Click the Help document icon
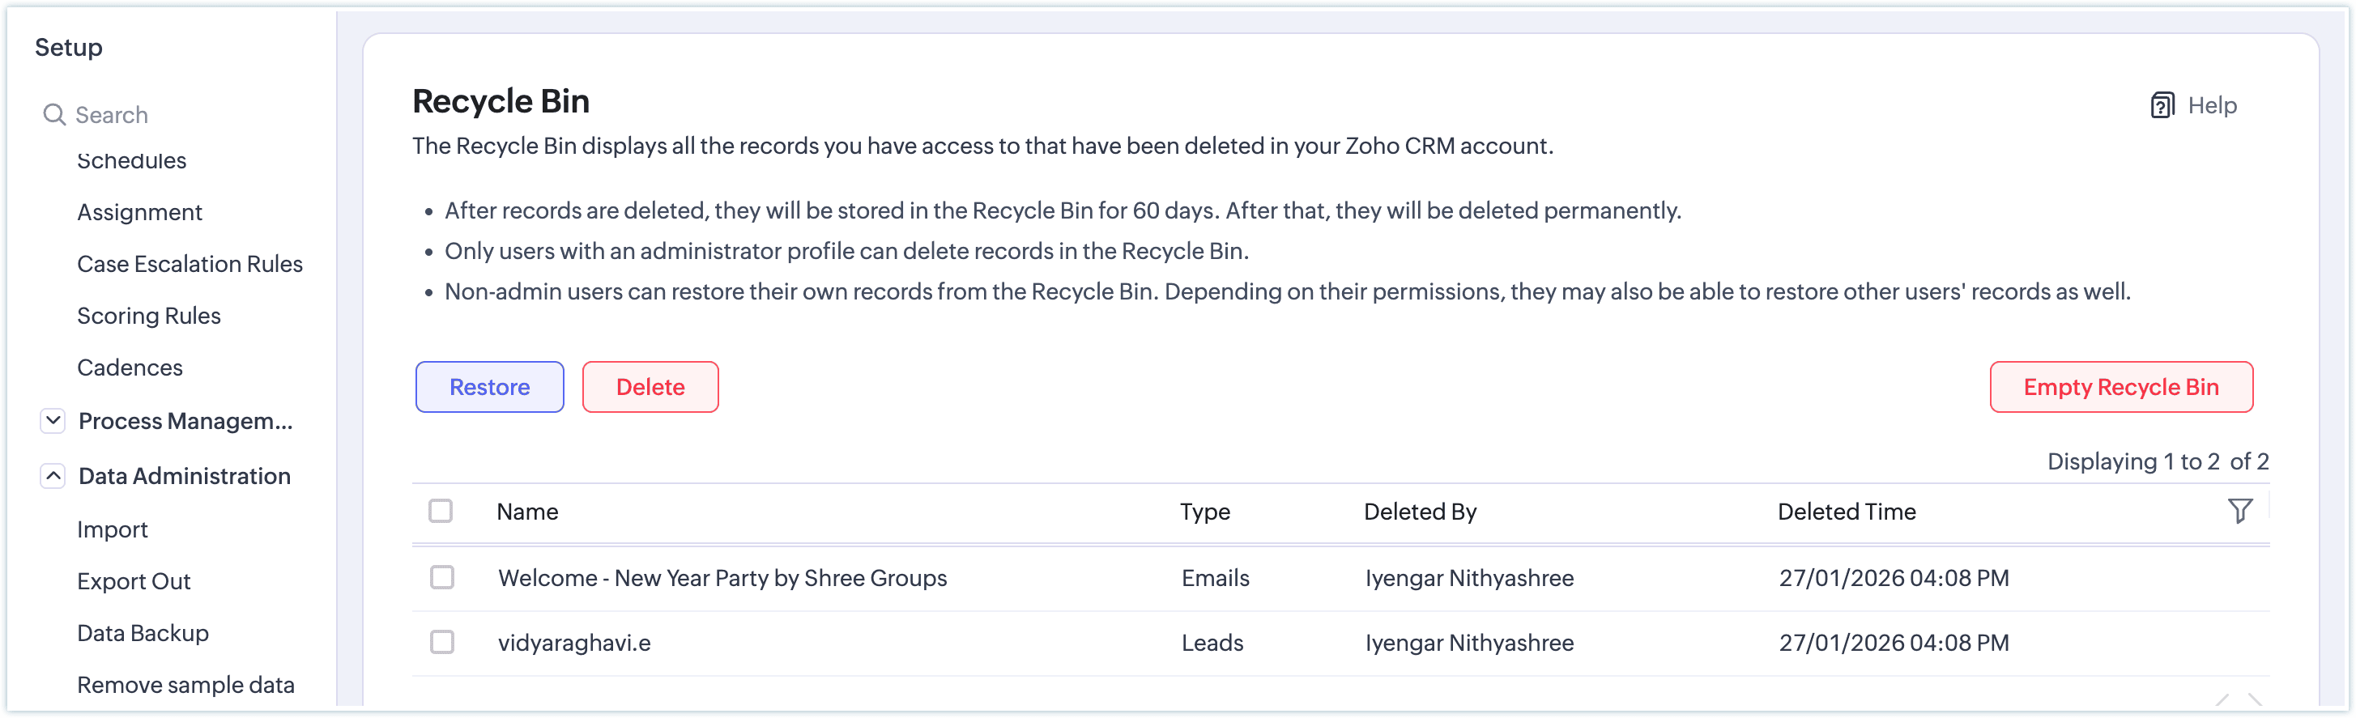The image size is (2356, 718). (x=2161, y=106)
